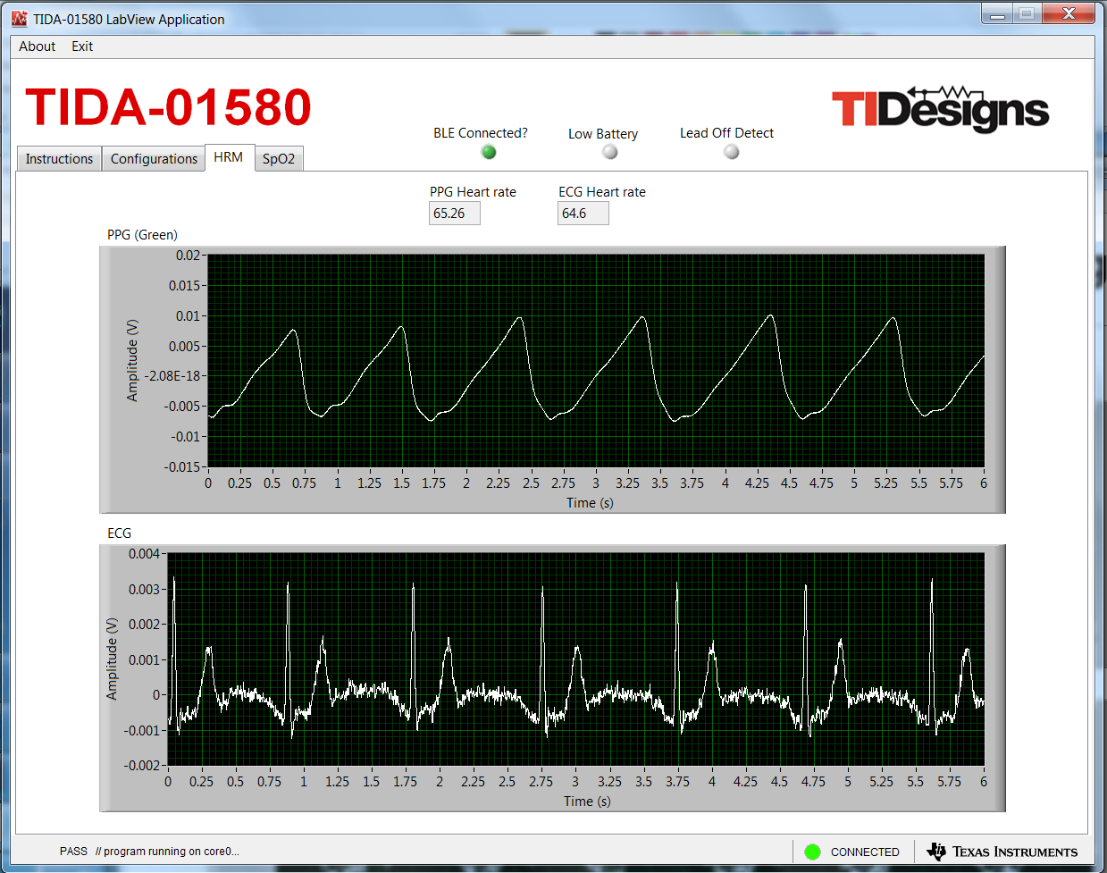Close the TIDA-01580 application window
The image size is (1107, 873).
[x=1069, y=14]
